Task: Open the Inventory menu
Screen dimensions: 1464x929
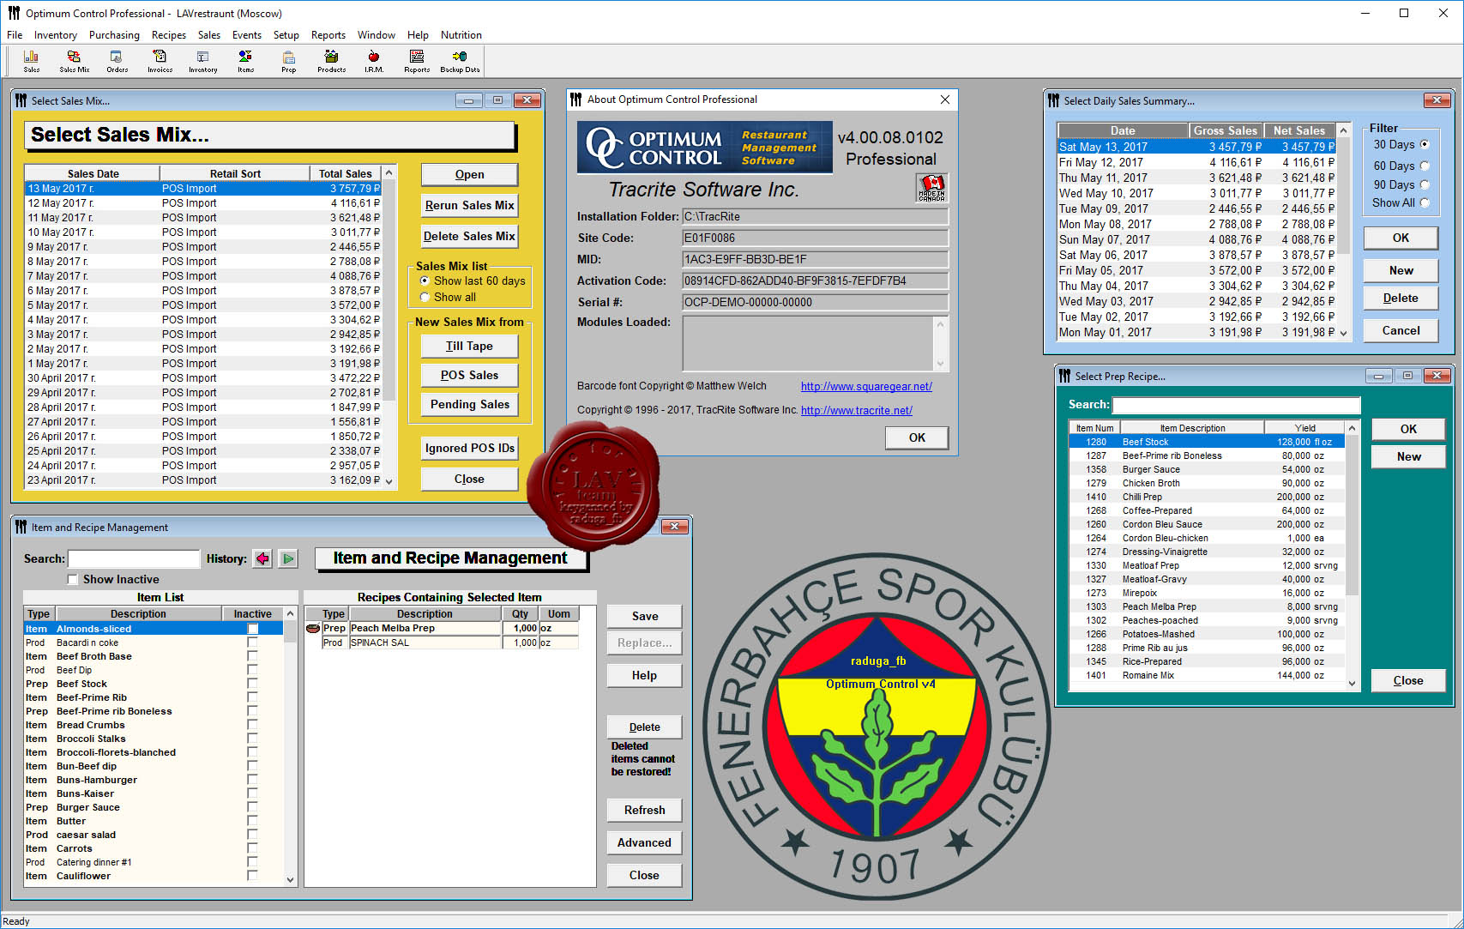Action: pyautogui.click(x=56, y=35)
